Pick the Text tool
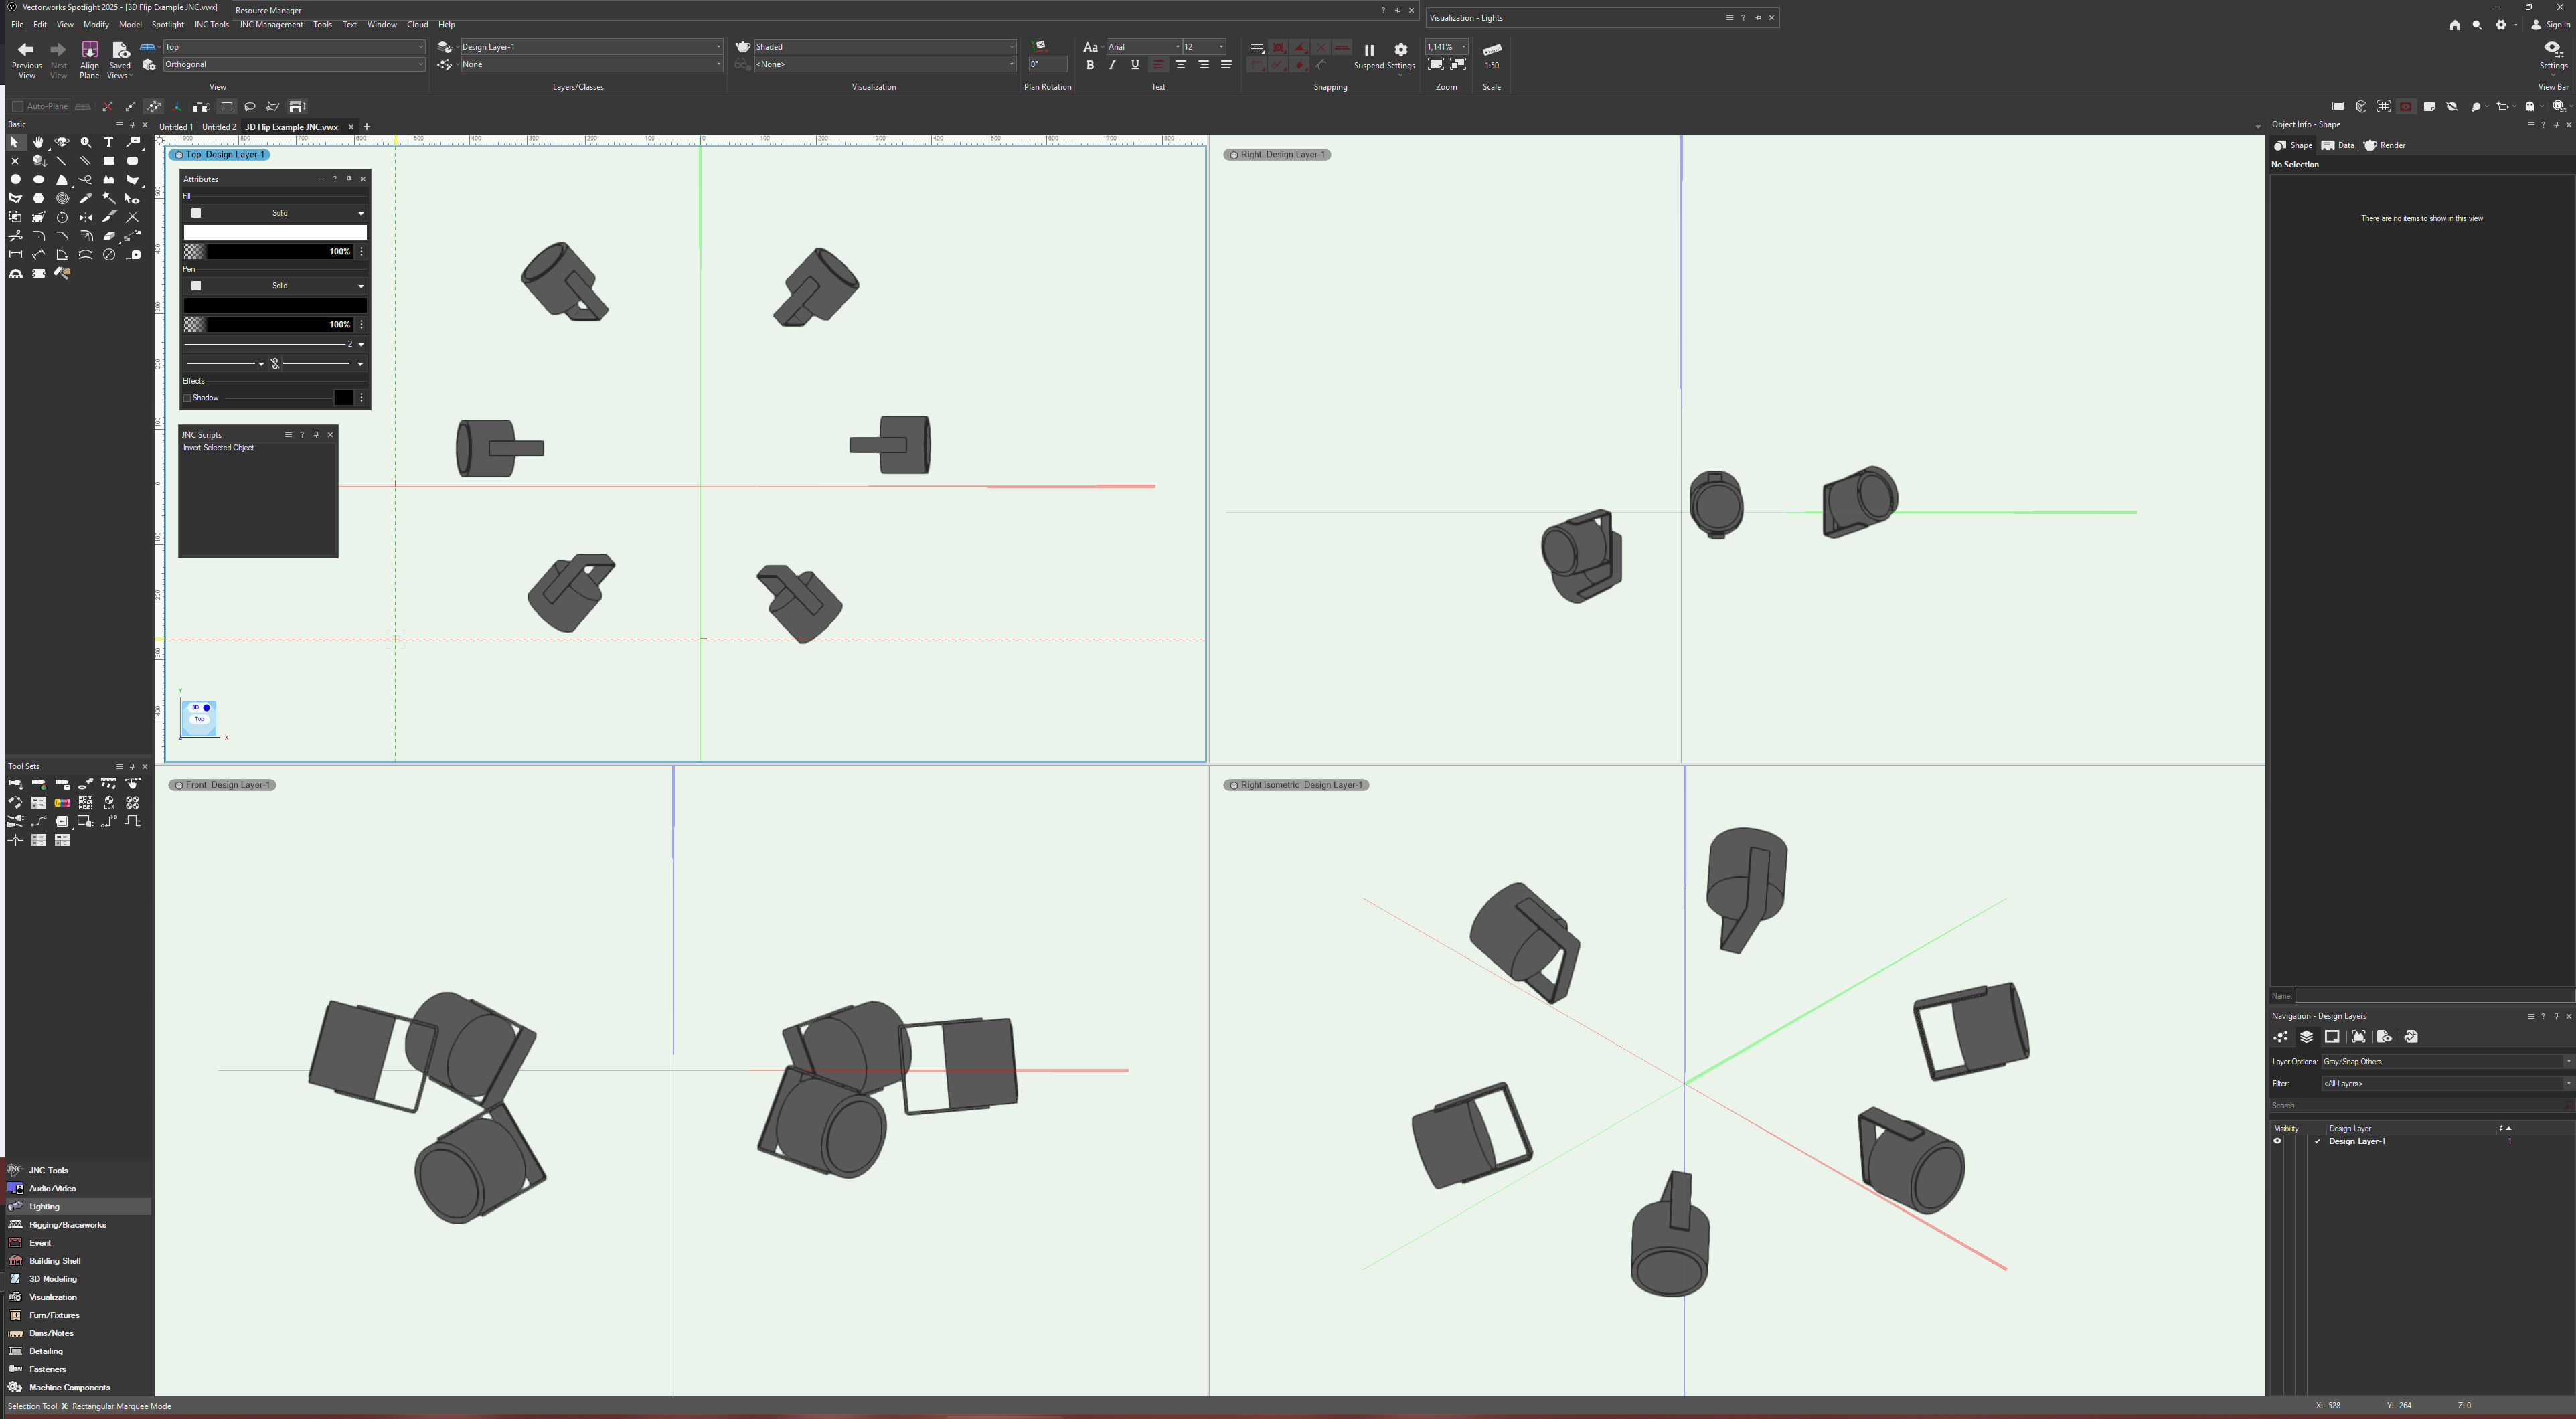The width and height of the screenshot is (2576, 1419). [109, 142]
